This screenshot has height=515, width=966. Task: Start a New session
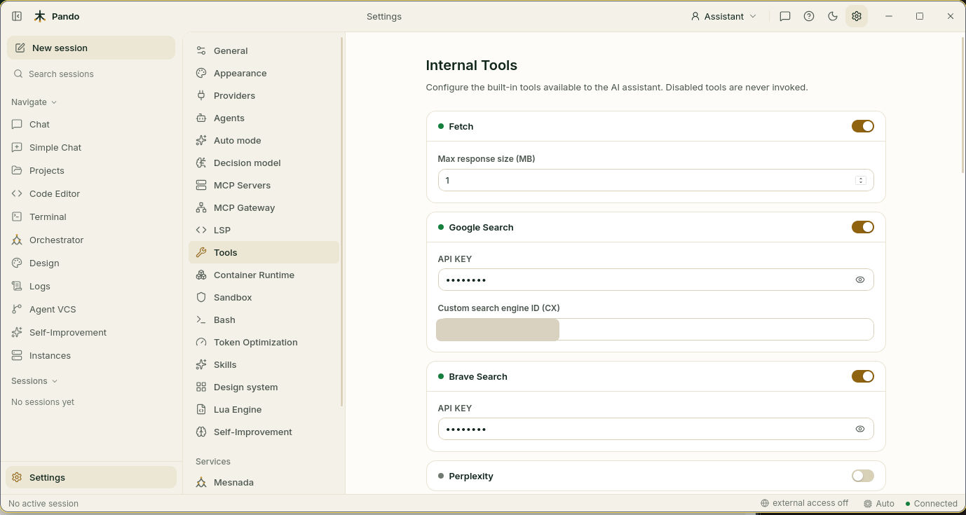91,48
